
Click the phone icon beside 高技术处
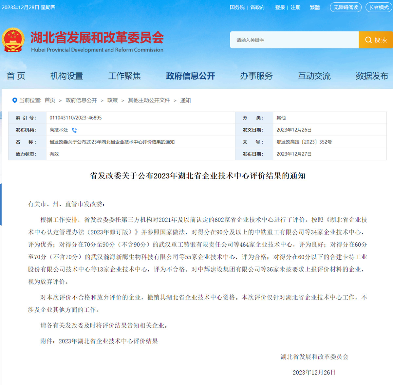click(74, 130)
